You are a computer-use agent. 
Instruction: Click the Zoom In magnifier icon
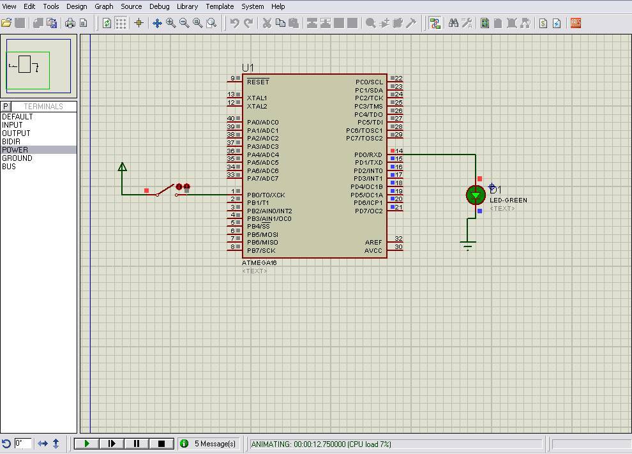(171, 23)
